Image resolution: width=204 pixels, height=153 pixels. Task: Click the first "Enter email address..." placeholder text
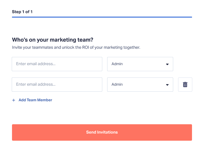36,64
